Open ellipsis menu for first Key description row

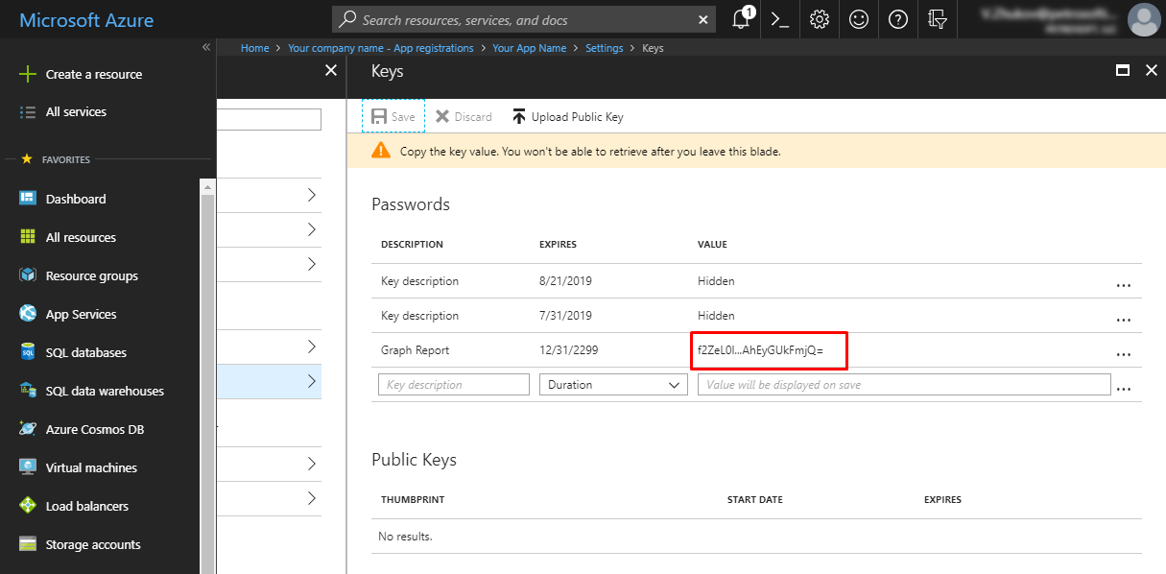point(1124,284)
